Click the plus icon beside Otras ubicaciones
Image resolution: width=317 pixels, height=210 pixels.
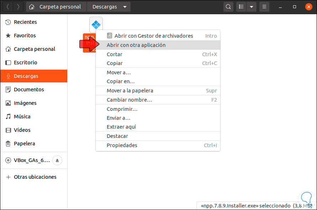[8, 177]
